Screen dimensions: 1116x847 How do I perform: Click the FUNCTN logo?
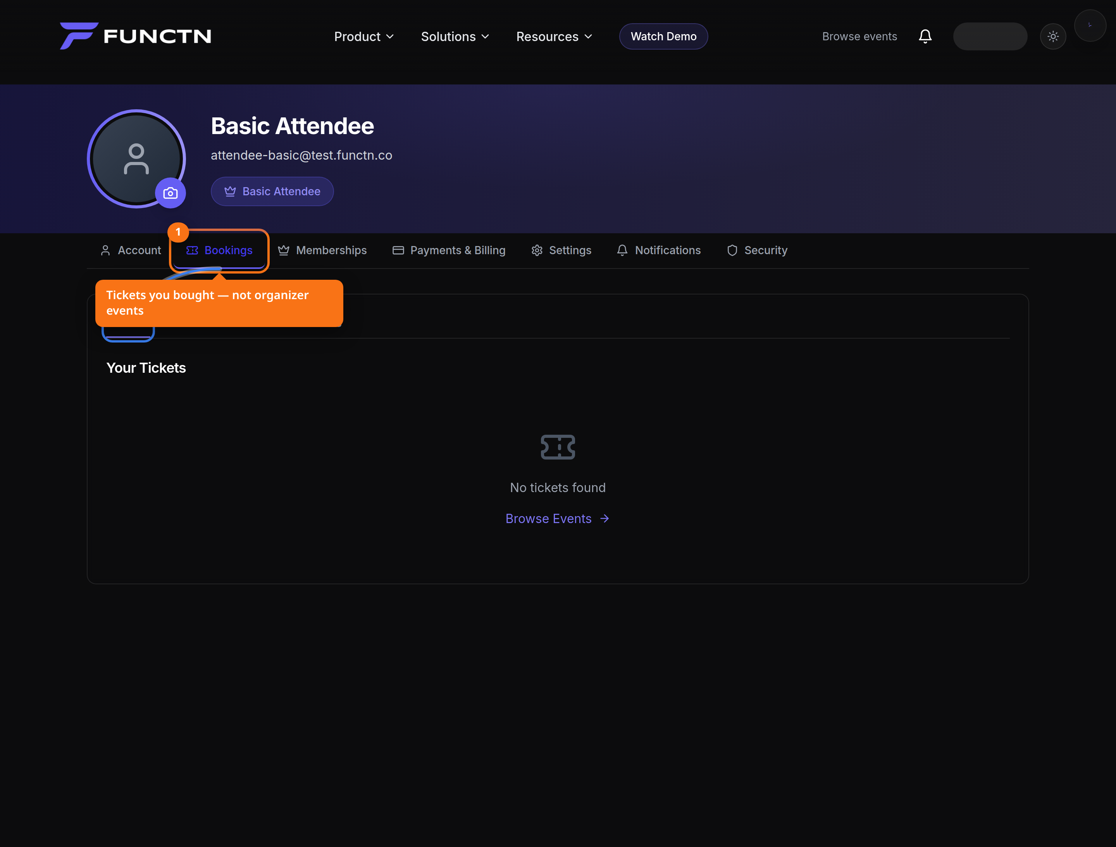click(136, 36)
